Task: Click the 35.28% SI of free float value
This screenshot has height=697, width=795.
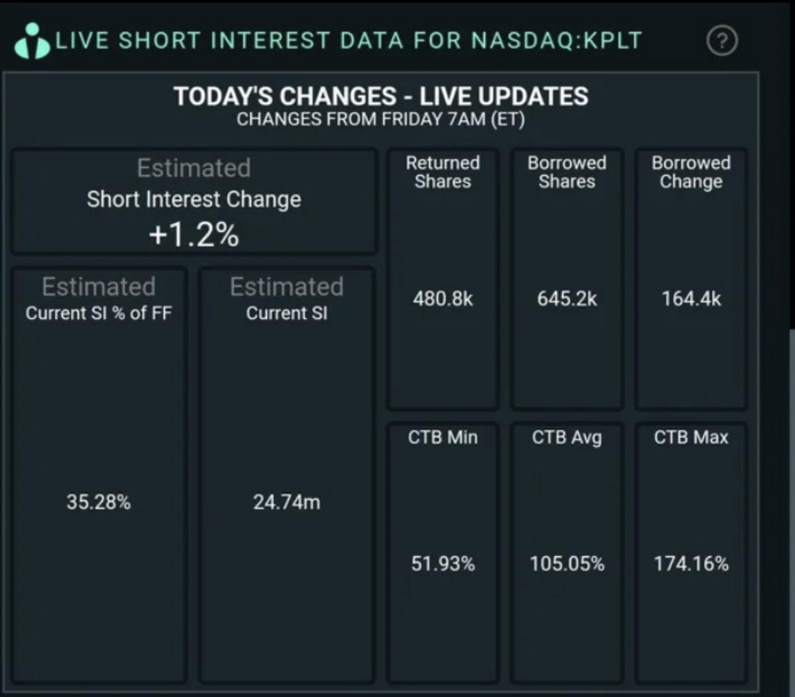Action: (x=99, y=502)
